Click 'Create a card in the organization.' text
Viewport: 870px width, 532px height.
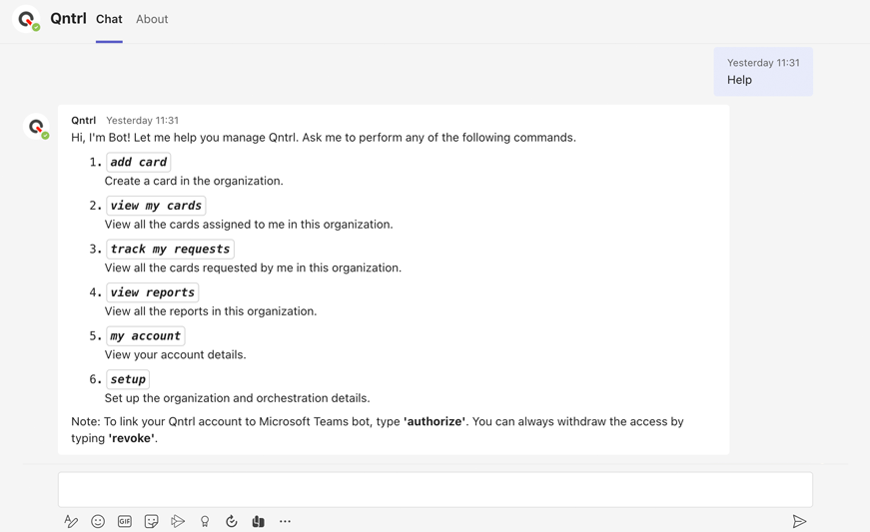click(x=194, y=182)
